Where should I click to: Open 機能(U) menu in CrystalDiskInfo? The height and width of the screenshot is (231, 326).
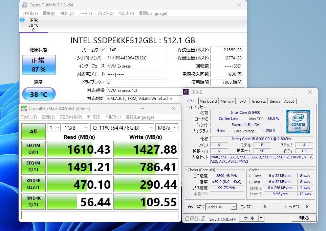pyautogui.click(x=67, y=14)
